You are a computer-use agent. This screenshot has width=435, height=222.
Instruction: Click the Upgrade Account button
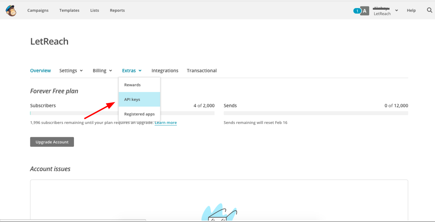(52, 142)
